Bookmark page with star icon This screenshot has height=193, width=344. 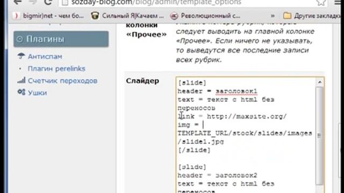(321, 2)
